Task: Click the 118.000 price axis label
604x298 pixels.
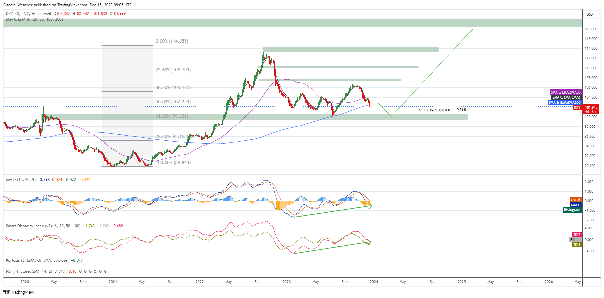Action: coord(591,29)
